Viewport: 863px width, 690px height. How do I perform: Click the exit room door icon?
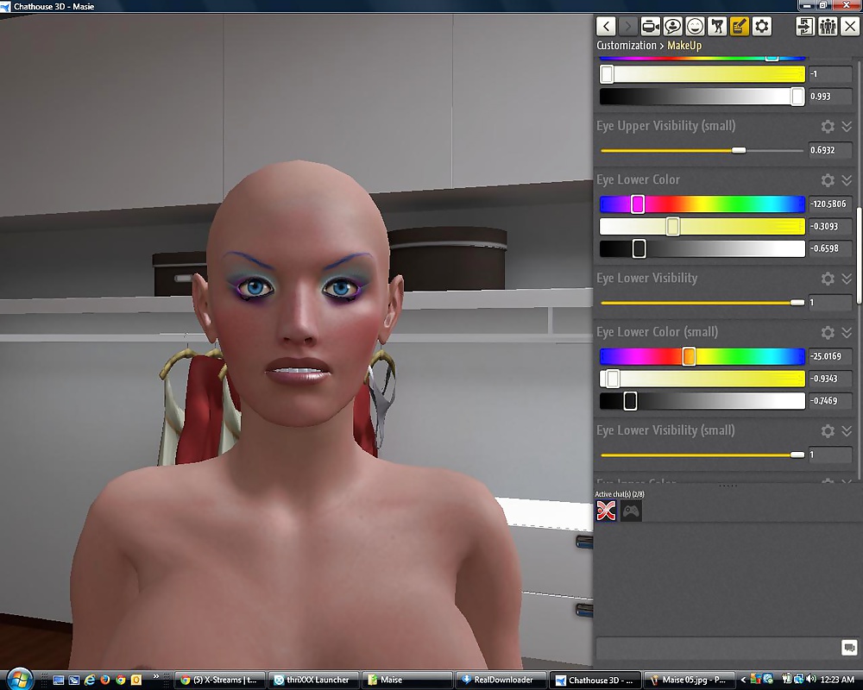[x=804, y=26]
